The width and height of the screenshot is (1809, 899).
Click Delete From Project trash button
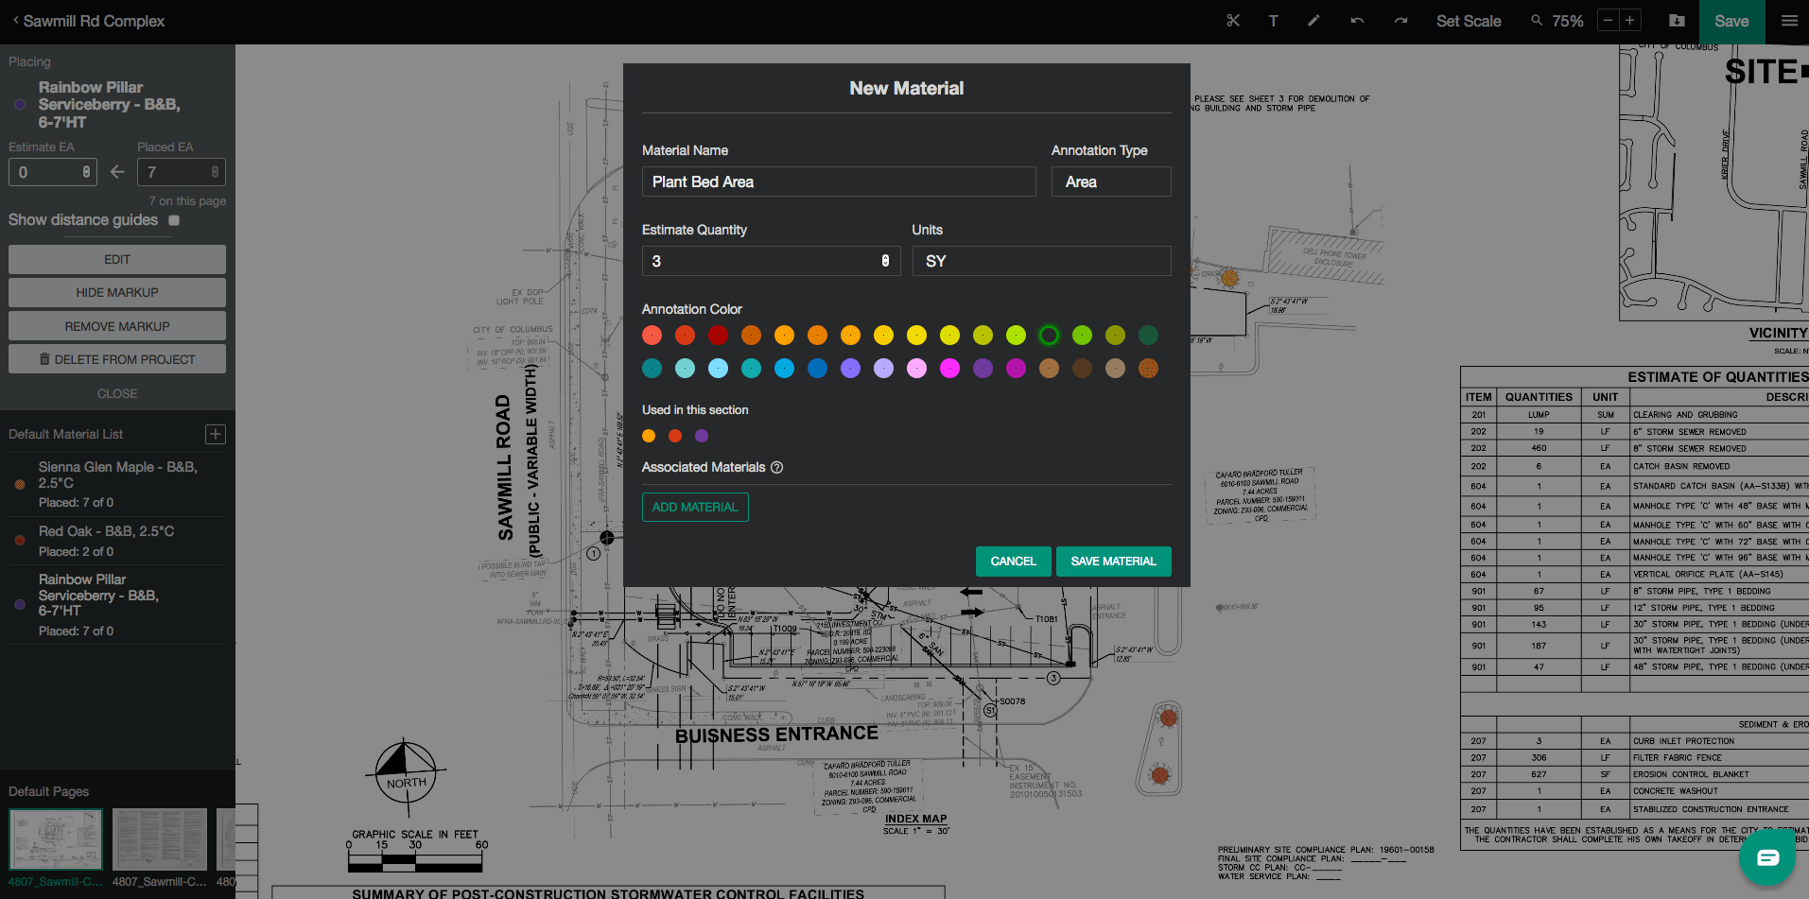tap(117, 359)
